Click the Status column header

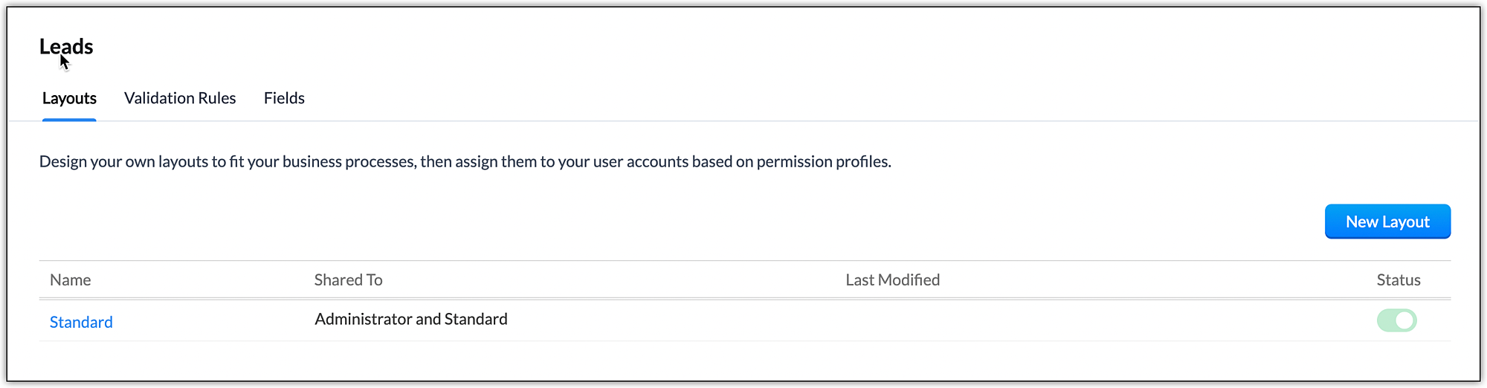click(1398, 280)
